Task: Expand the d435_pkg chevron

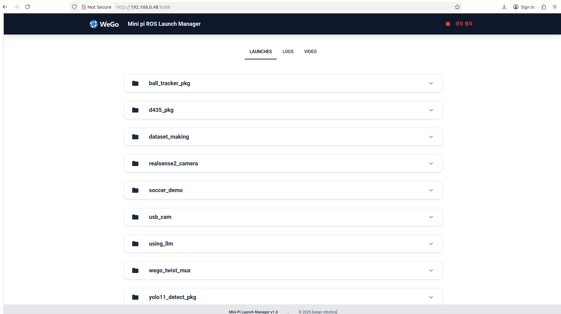Action: point(431,110)
